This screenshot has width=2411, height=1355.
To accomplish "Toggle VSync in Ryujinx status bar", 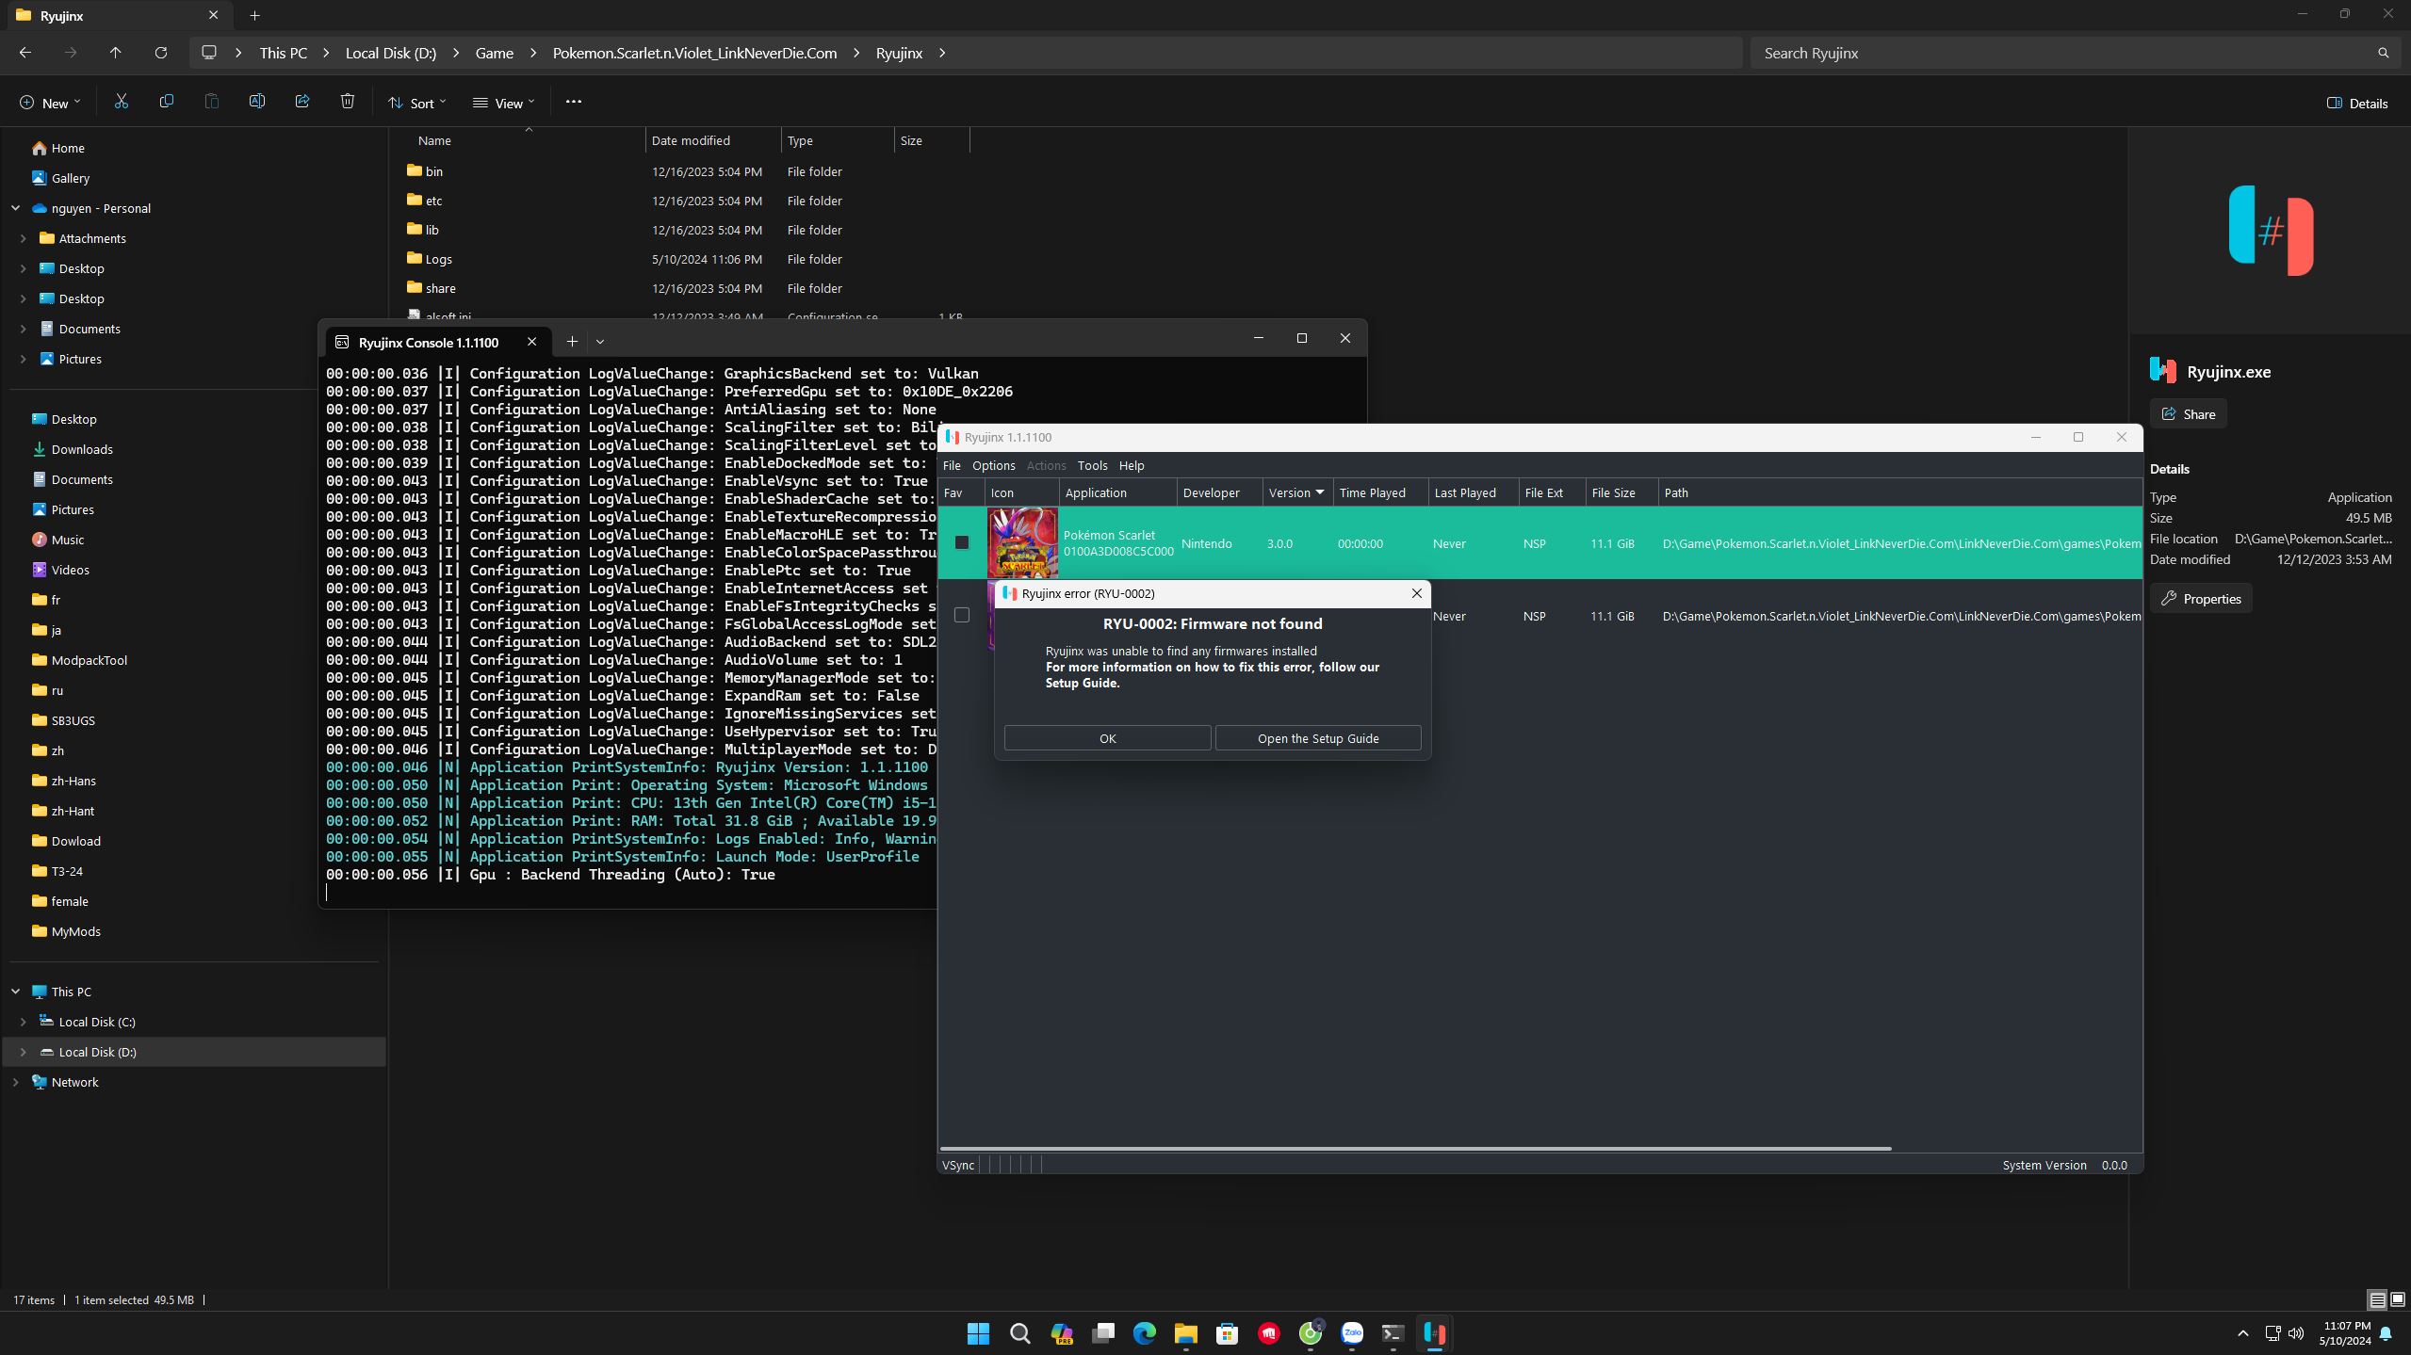I will click(957, 1165).
